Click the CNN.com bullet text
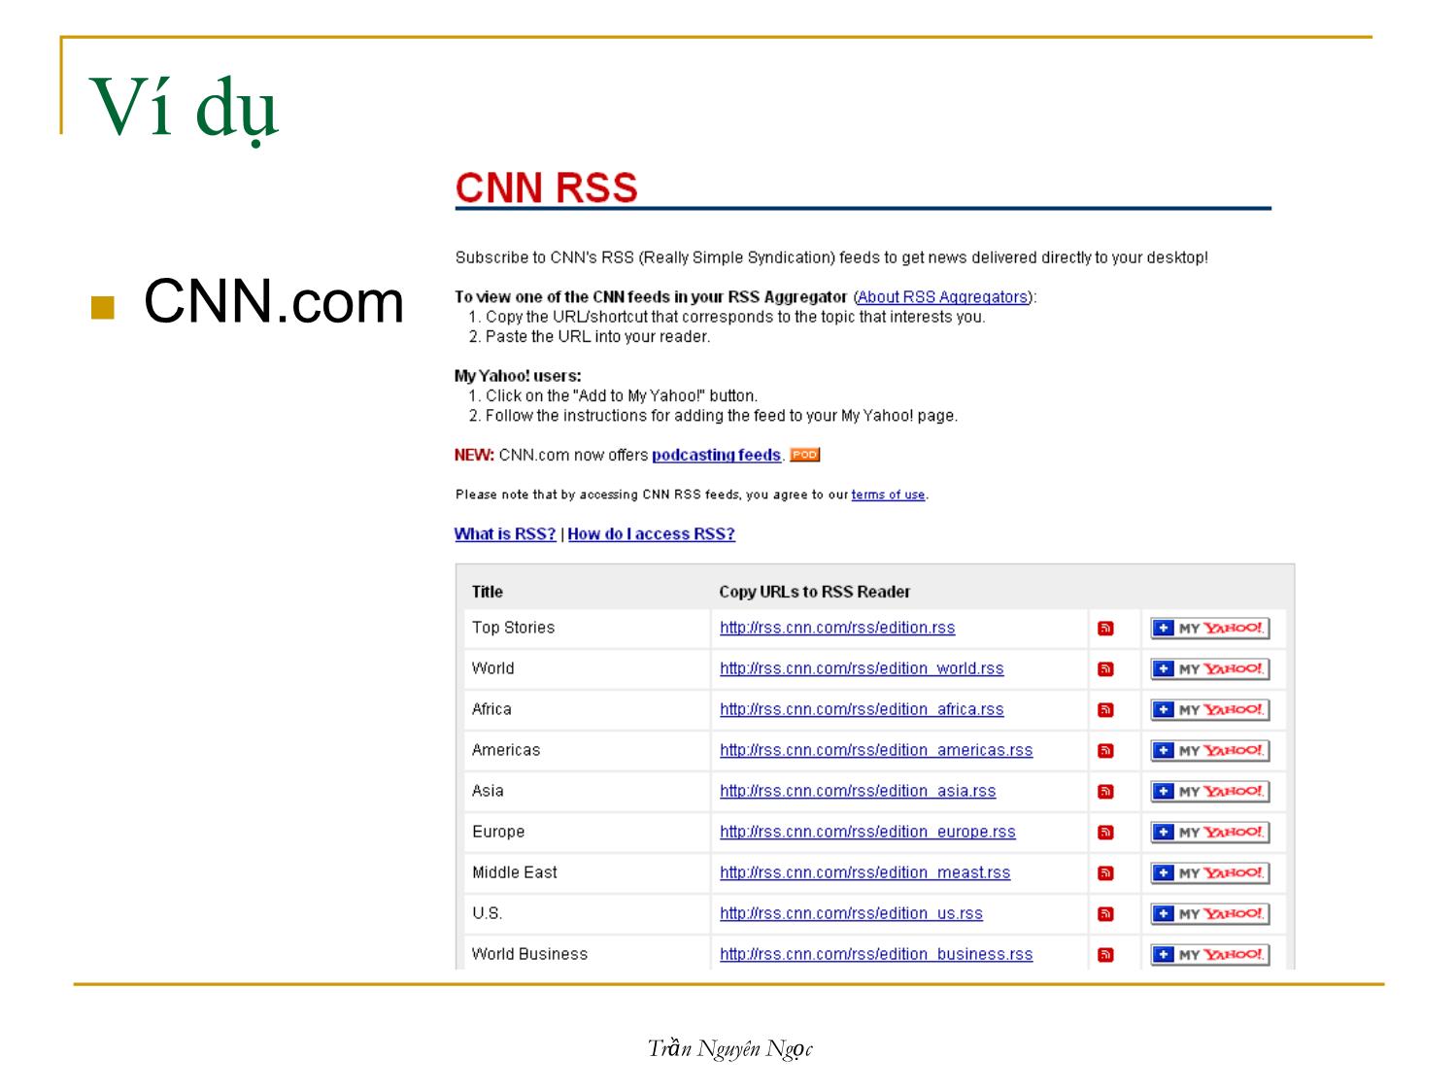The height and width of the screenshot is (1092, 1456). [274, 301]
